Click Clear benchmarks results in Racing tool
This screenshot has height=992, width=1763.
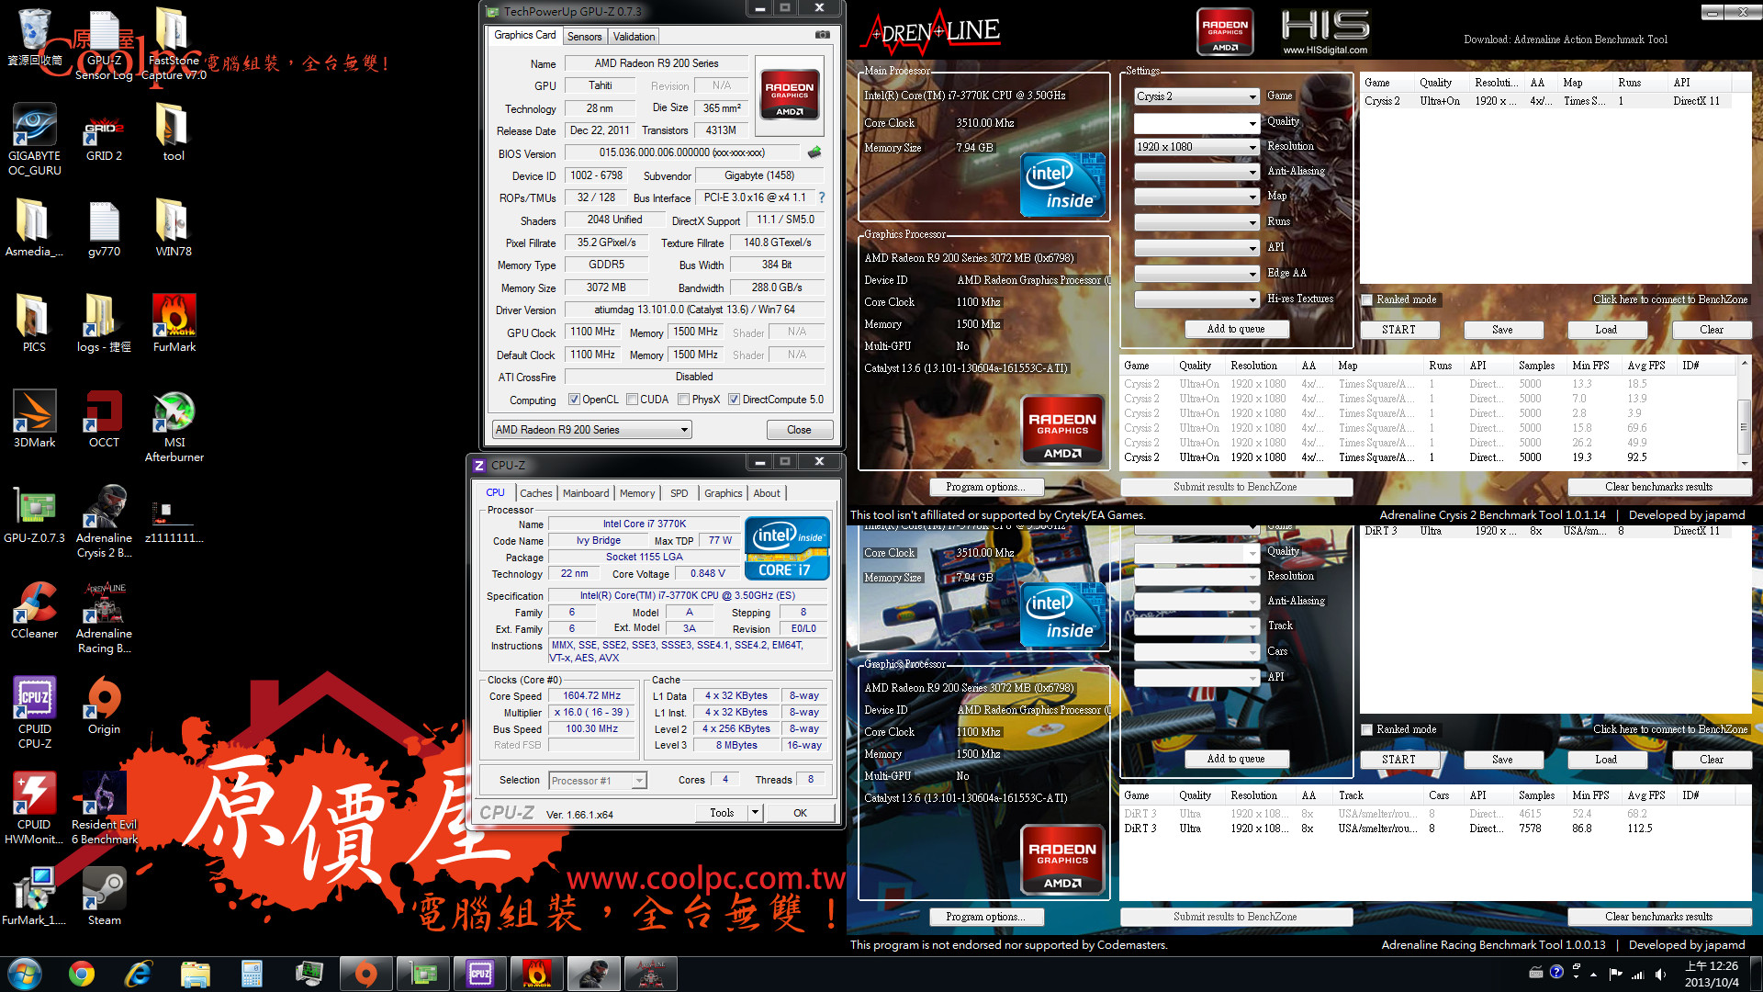1658,917
